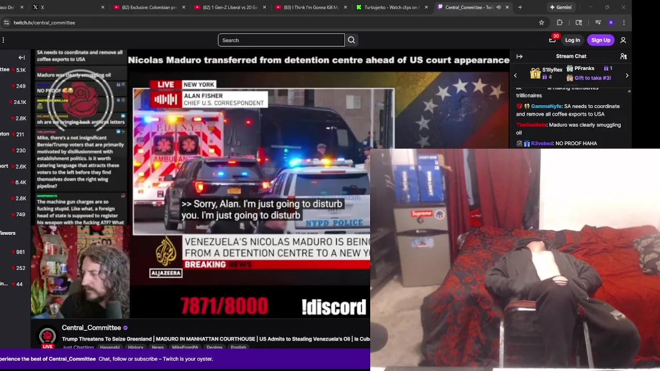Close the X browser tab
Image resolution: width=660 pixels, height=371 pixels.
click(103, 7)
